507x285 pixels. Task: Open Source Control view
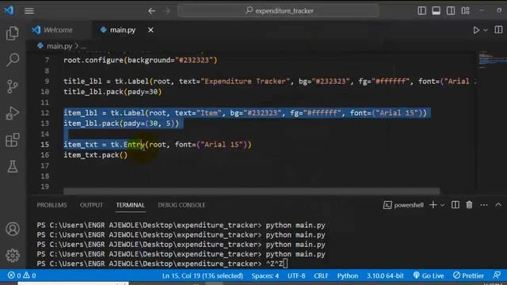tap(13, 86)
